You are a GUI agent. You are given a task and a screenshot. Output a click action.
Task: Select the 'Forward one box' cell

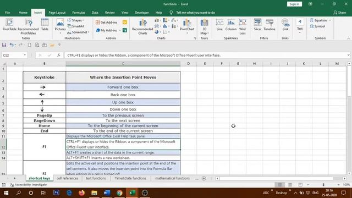(123, 87)
